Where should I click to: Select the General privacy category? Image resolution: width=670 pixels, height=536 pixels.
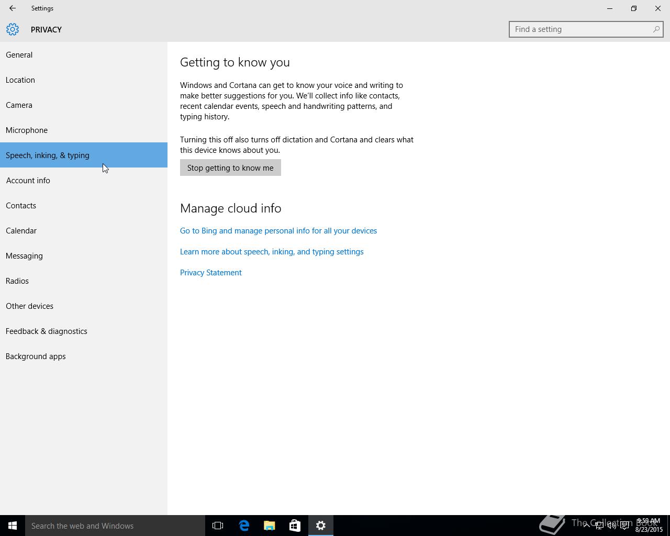(84, 54)
